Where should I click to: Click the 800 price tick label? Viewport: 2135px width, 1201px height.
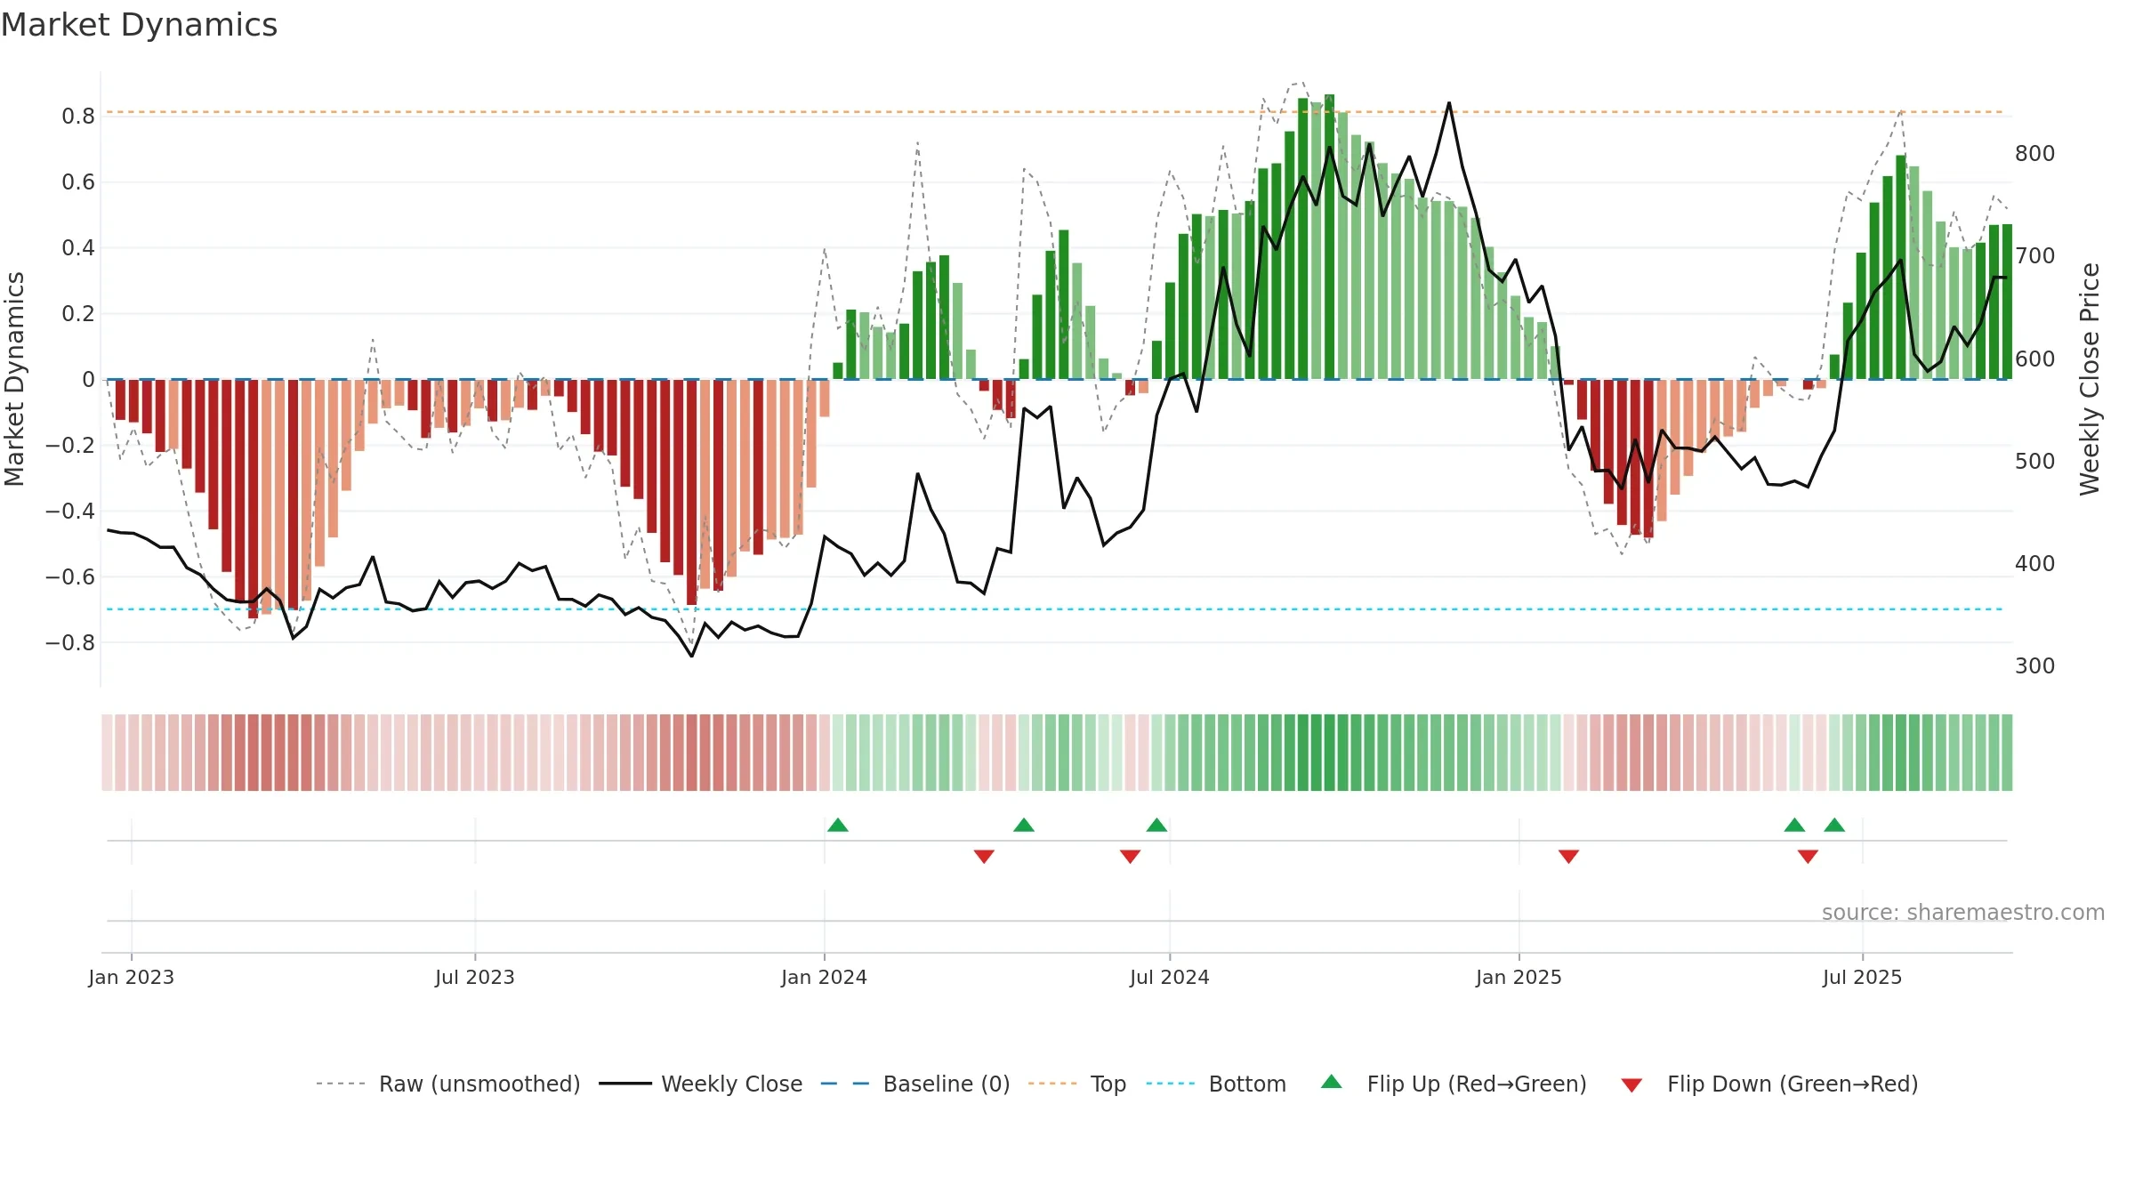pyautogui.click(x=2034, y=154)
